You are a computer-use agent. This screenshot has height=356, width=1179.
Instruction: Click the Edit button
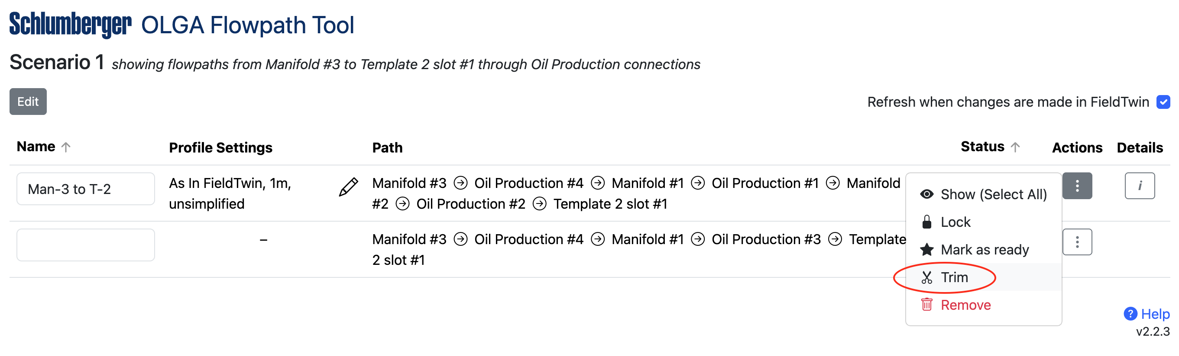28,102
